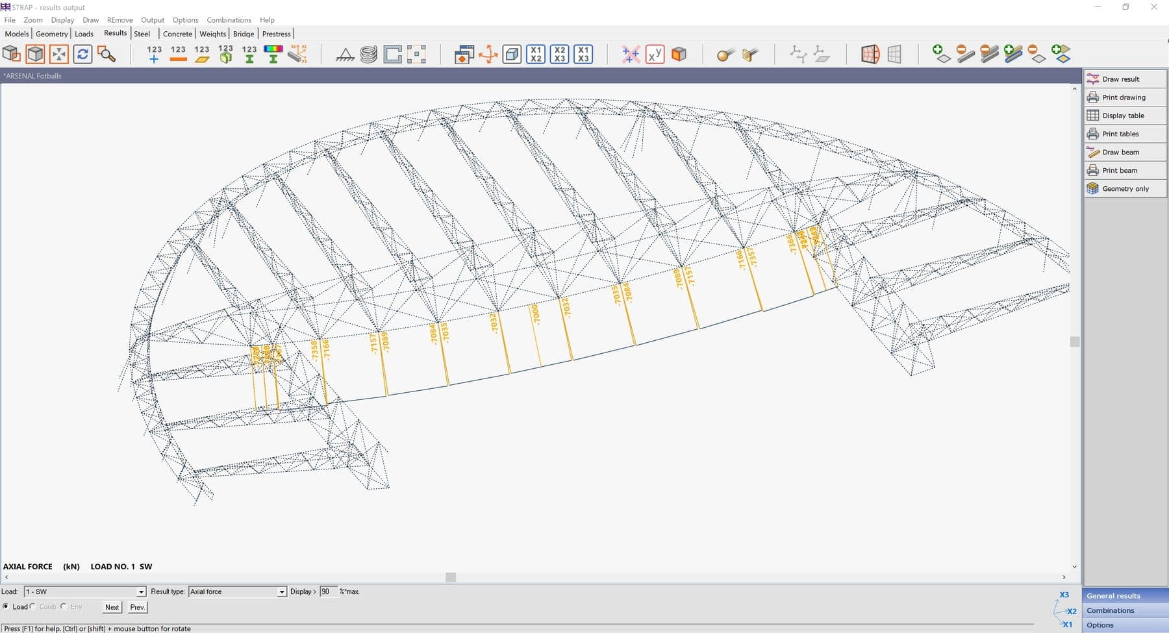
Task: Select the Comb radio button
Action: pyautogui.click(x=32, y=606)
